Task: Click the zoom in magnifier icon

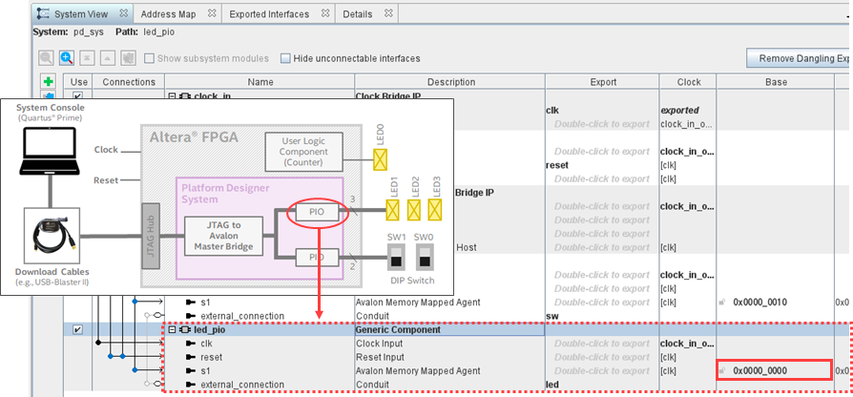Action: [x=67, y=58]
